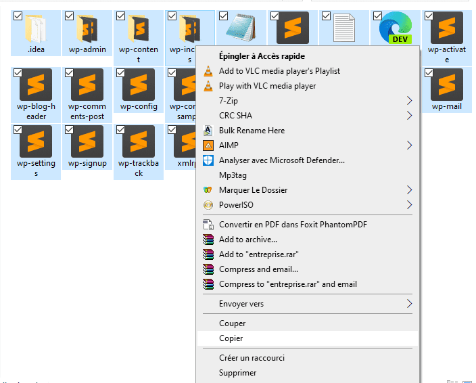Expand Marquer Le Dossier submenu arrow

click(409, 190)
